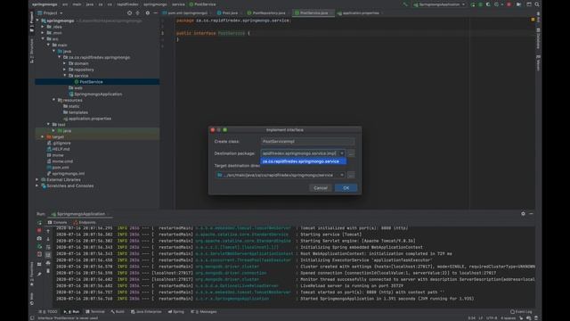
Task: Collapse the src folder
Action: 43,39
